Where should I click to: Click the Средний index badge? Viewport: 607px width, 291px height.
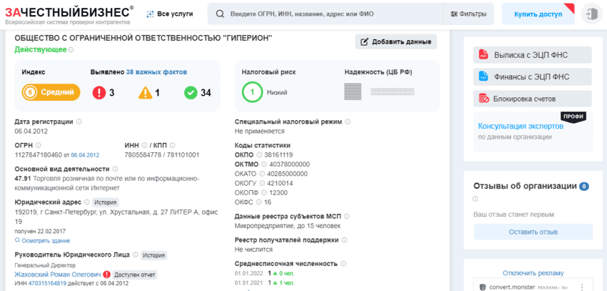tap(51, 92)
